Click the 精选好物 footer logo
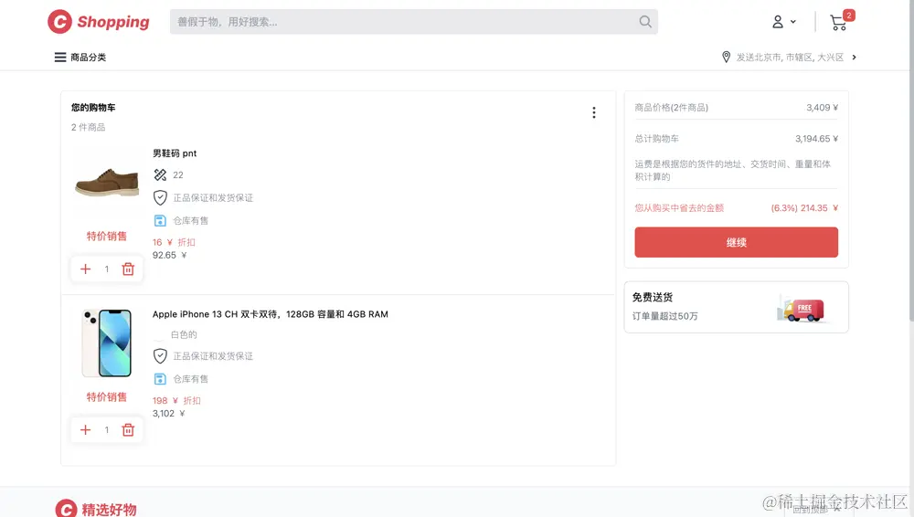 (x=96, y=508)
